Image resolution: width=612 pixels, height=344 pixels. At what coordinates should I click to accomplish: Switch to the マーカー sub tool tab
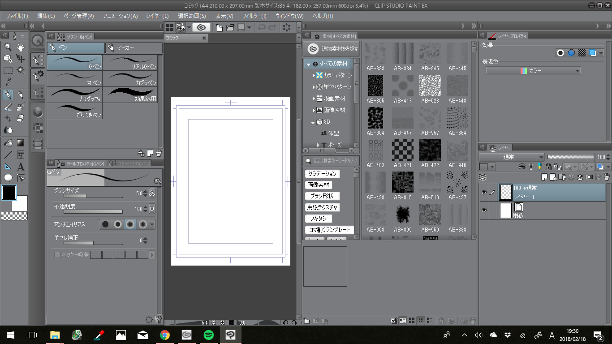(134, 47)
